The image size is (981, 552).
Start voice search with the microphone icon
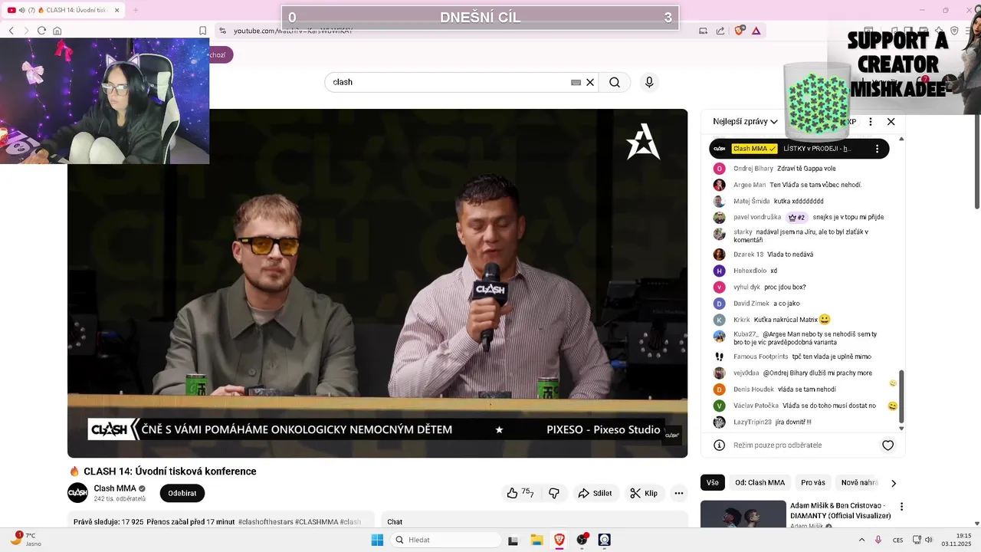tap(649, 82)
